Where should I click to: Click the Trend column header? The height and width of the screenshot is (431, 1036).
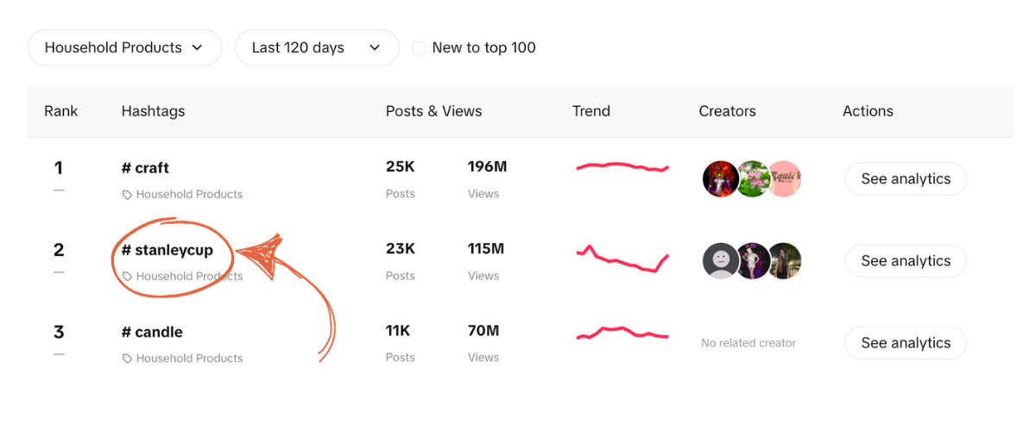tap(591, 110)
